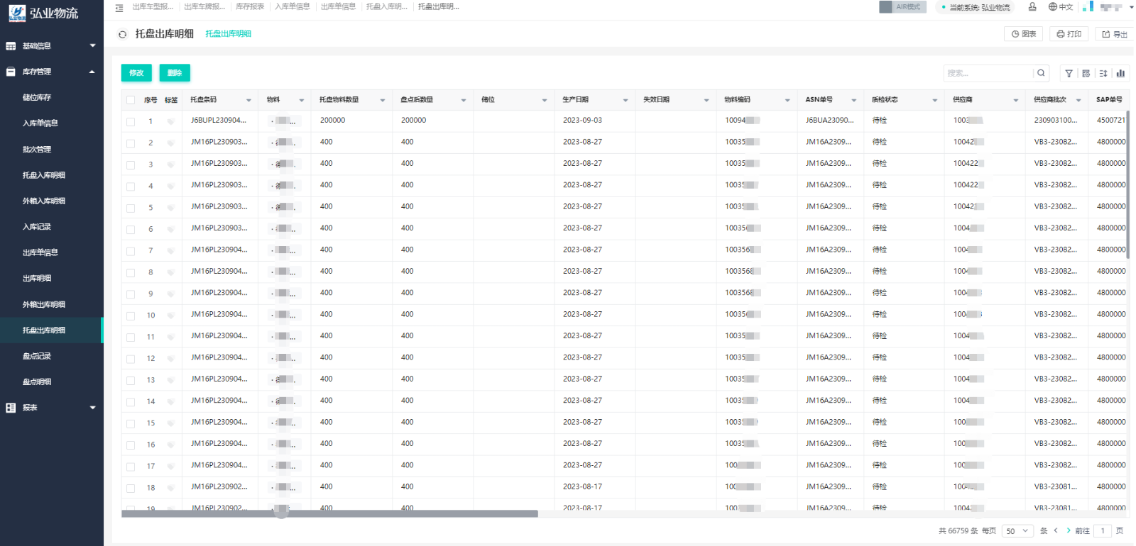Image resolution: width=1136 pixels, height=546 pixels.
Task: Go to previous page with left arrow
Action: coord(1056,530)
